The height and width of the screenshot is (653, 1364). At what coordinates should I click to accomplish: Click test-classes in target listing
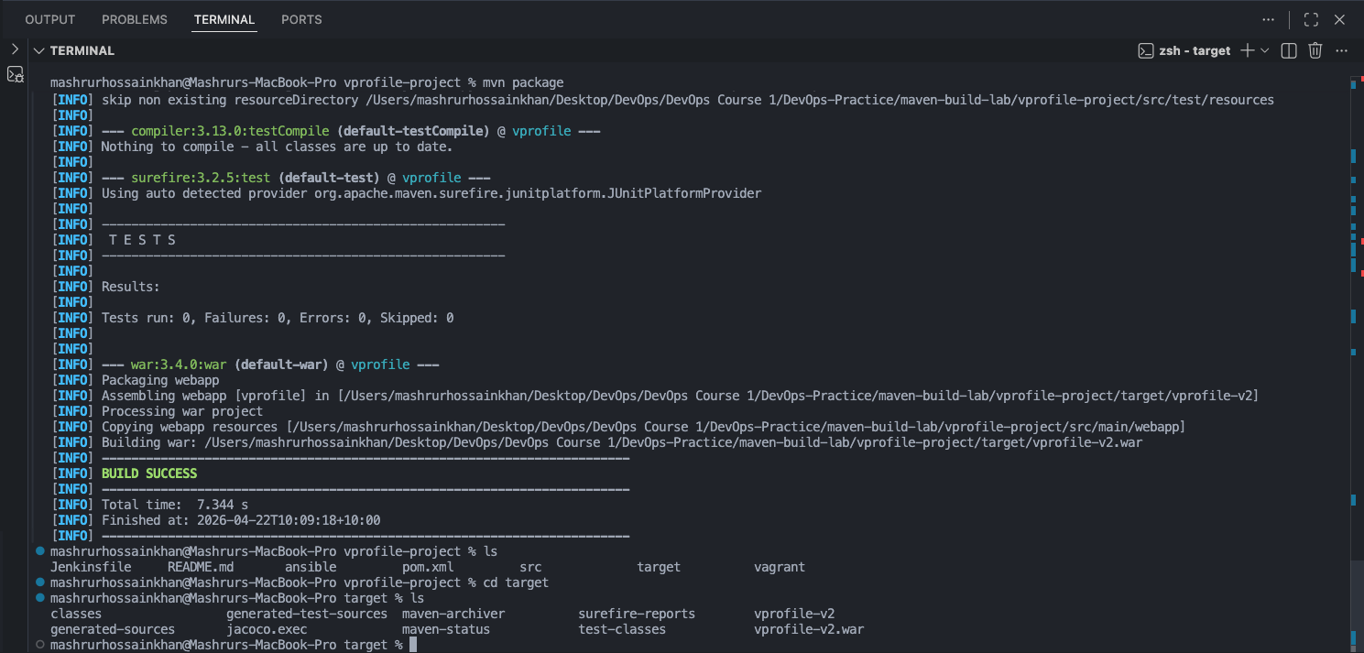coord(622,629)
